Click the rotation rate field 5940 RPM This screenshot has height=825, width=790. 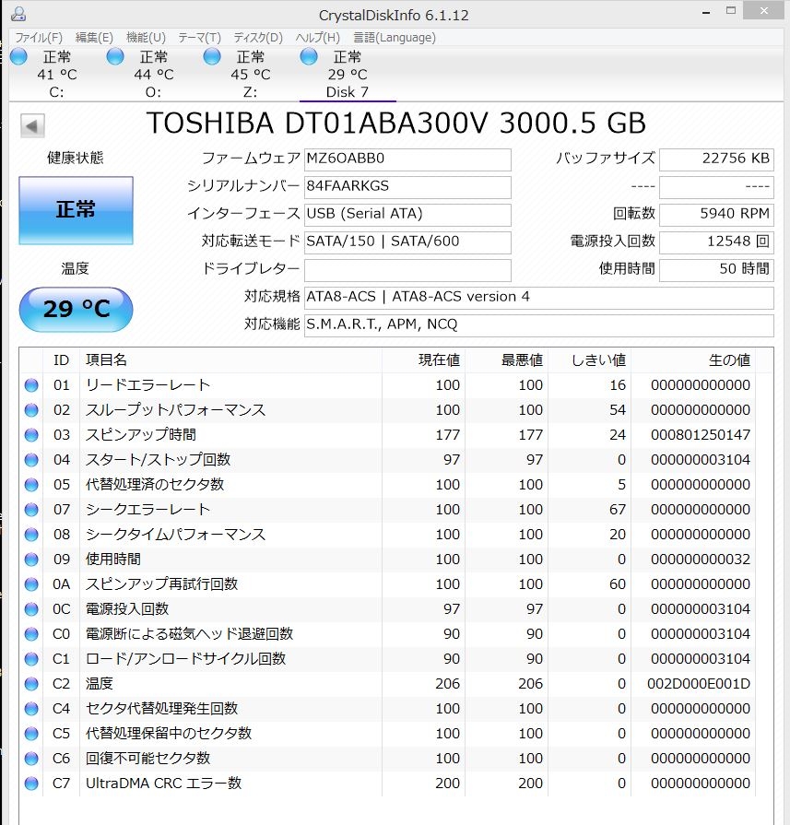tap(716, 215)
